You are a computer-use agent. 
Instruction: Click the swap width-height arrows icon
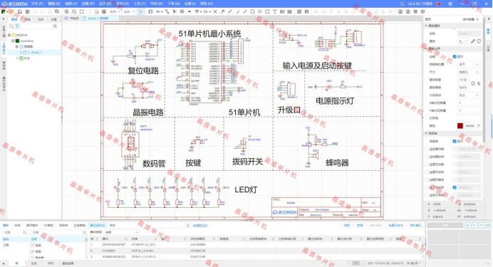479,83
